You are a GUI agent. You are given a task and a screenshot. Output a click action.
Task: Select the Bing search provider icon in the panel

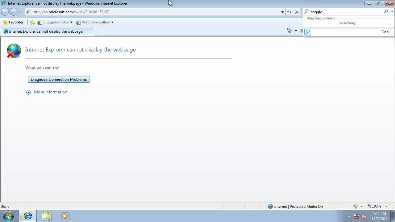[308, 32]
